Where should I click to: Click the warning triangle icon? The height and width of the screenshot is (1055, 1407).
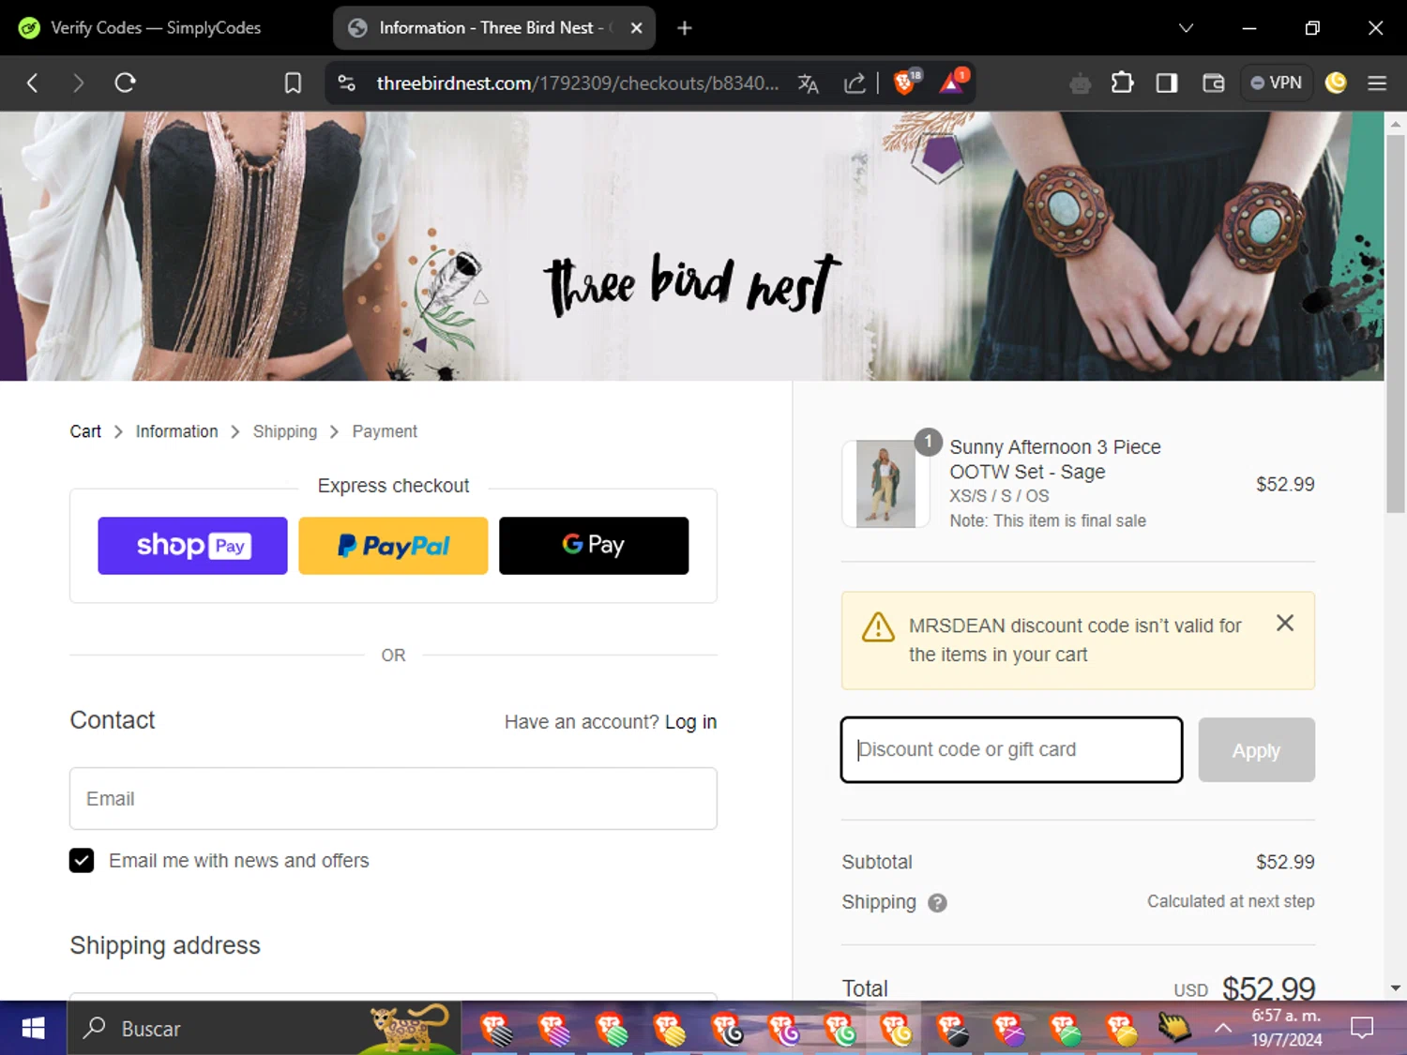point(878,627)
